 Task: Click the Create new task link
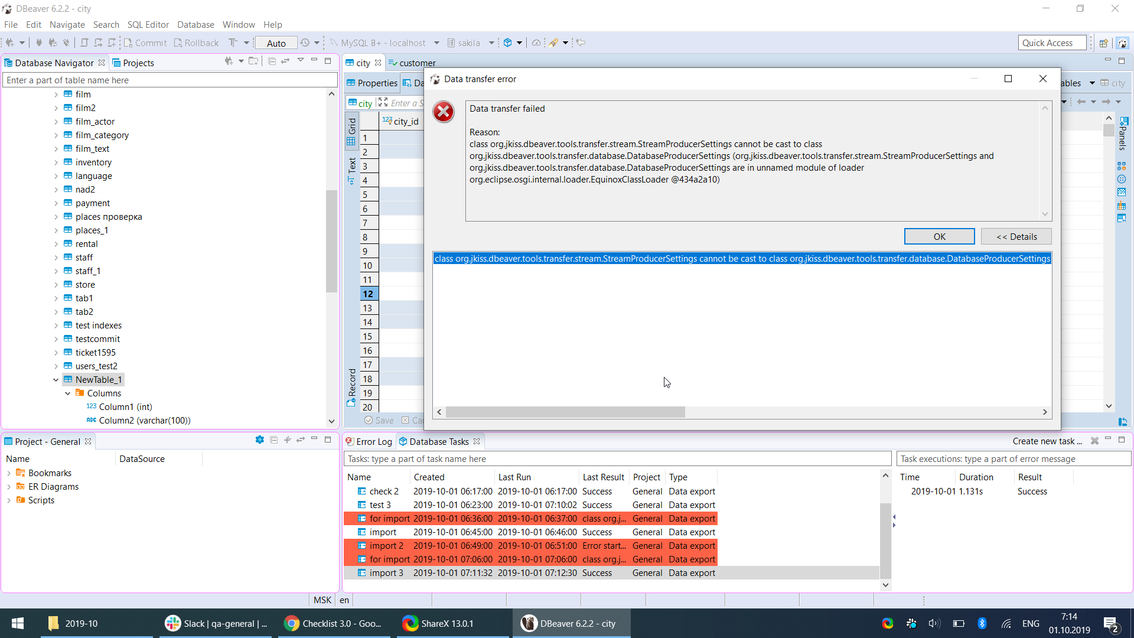[x=1047, y=441]
